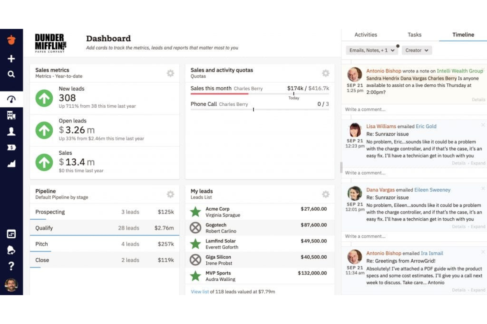Open Dana Vargas profile link

[x=380, y=190]
